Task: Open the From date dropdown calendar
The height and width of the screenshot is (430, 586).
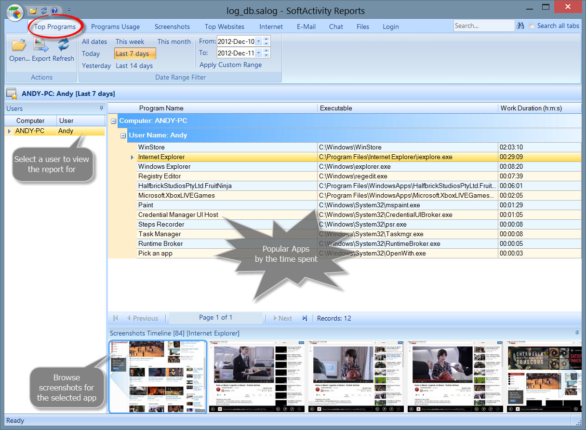Action: pyautogui.click(x=259, y=41)
